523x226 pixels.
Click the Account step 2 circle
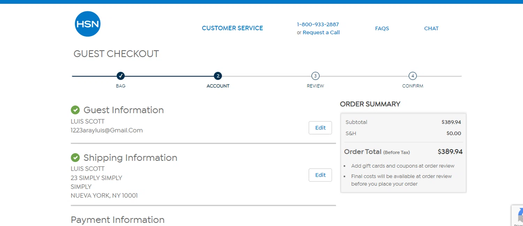pyautogui.click(x=218, y=76)
